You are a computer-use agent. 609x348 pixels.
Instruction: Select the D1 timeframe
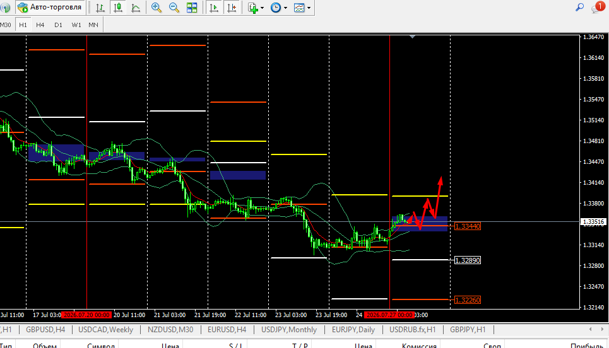click(58, 25)
